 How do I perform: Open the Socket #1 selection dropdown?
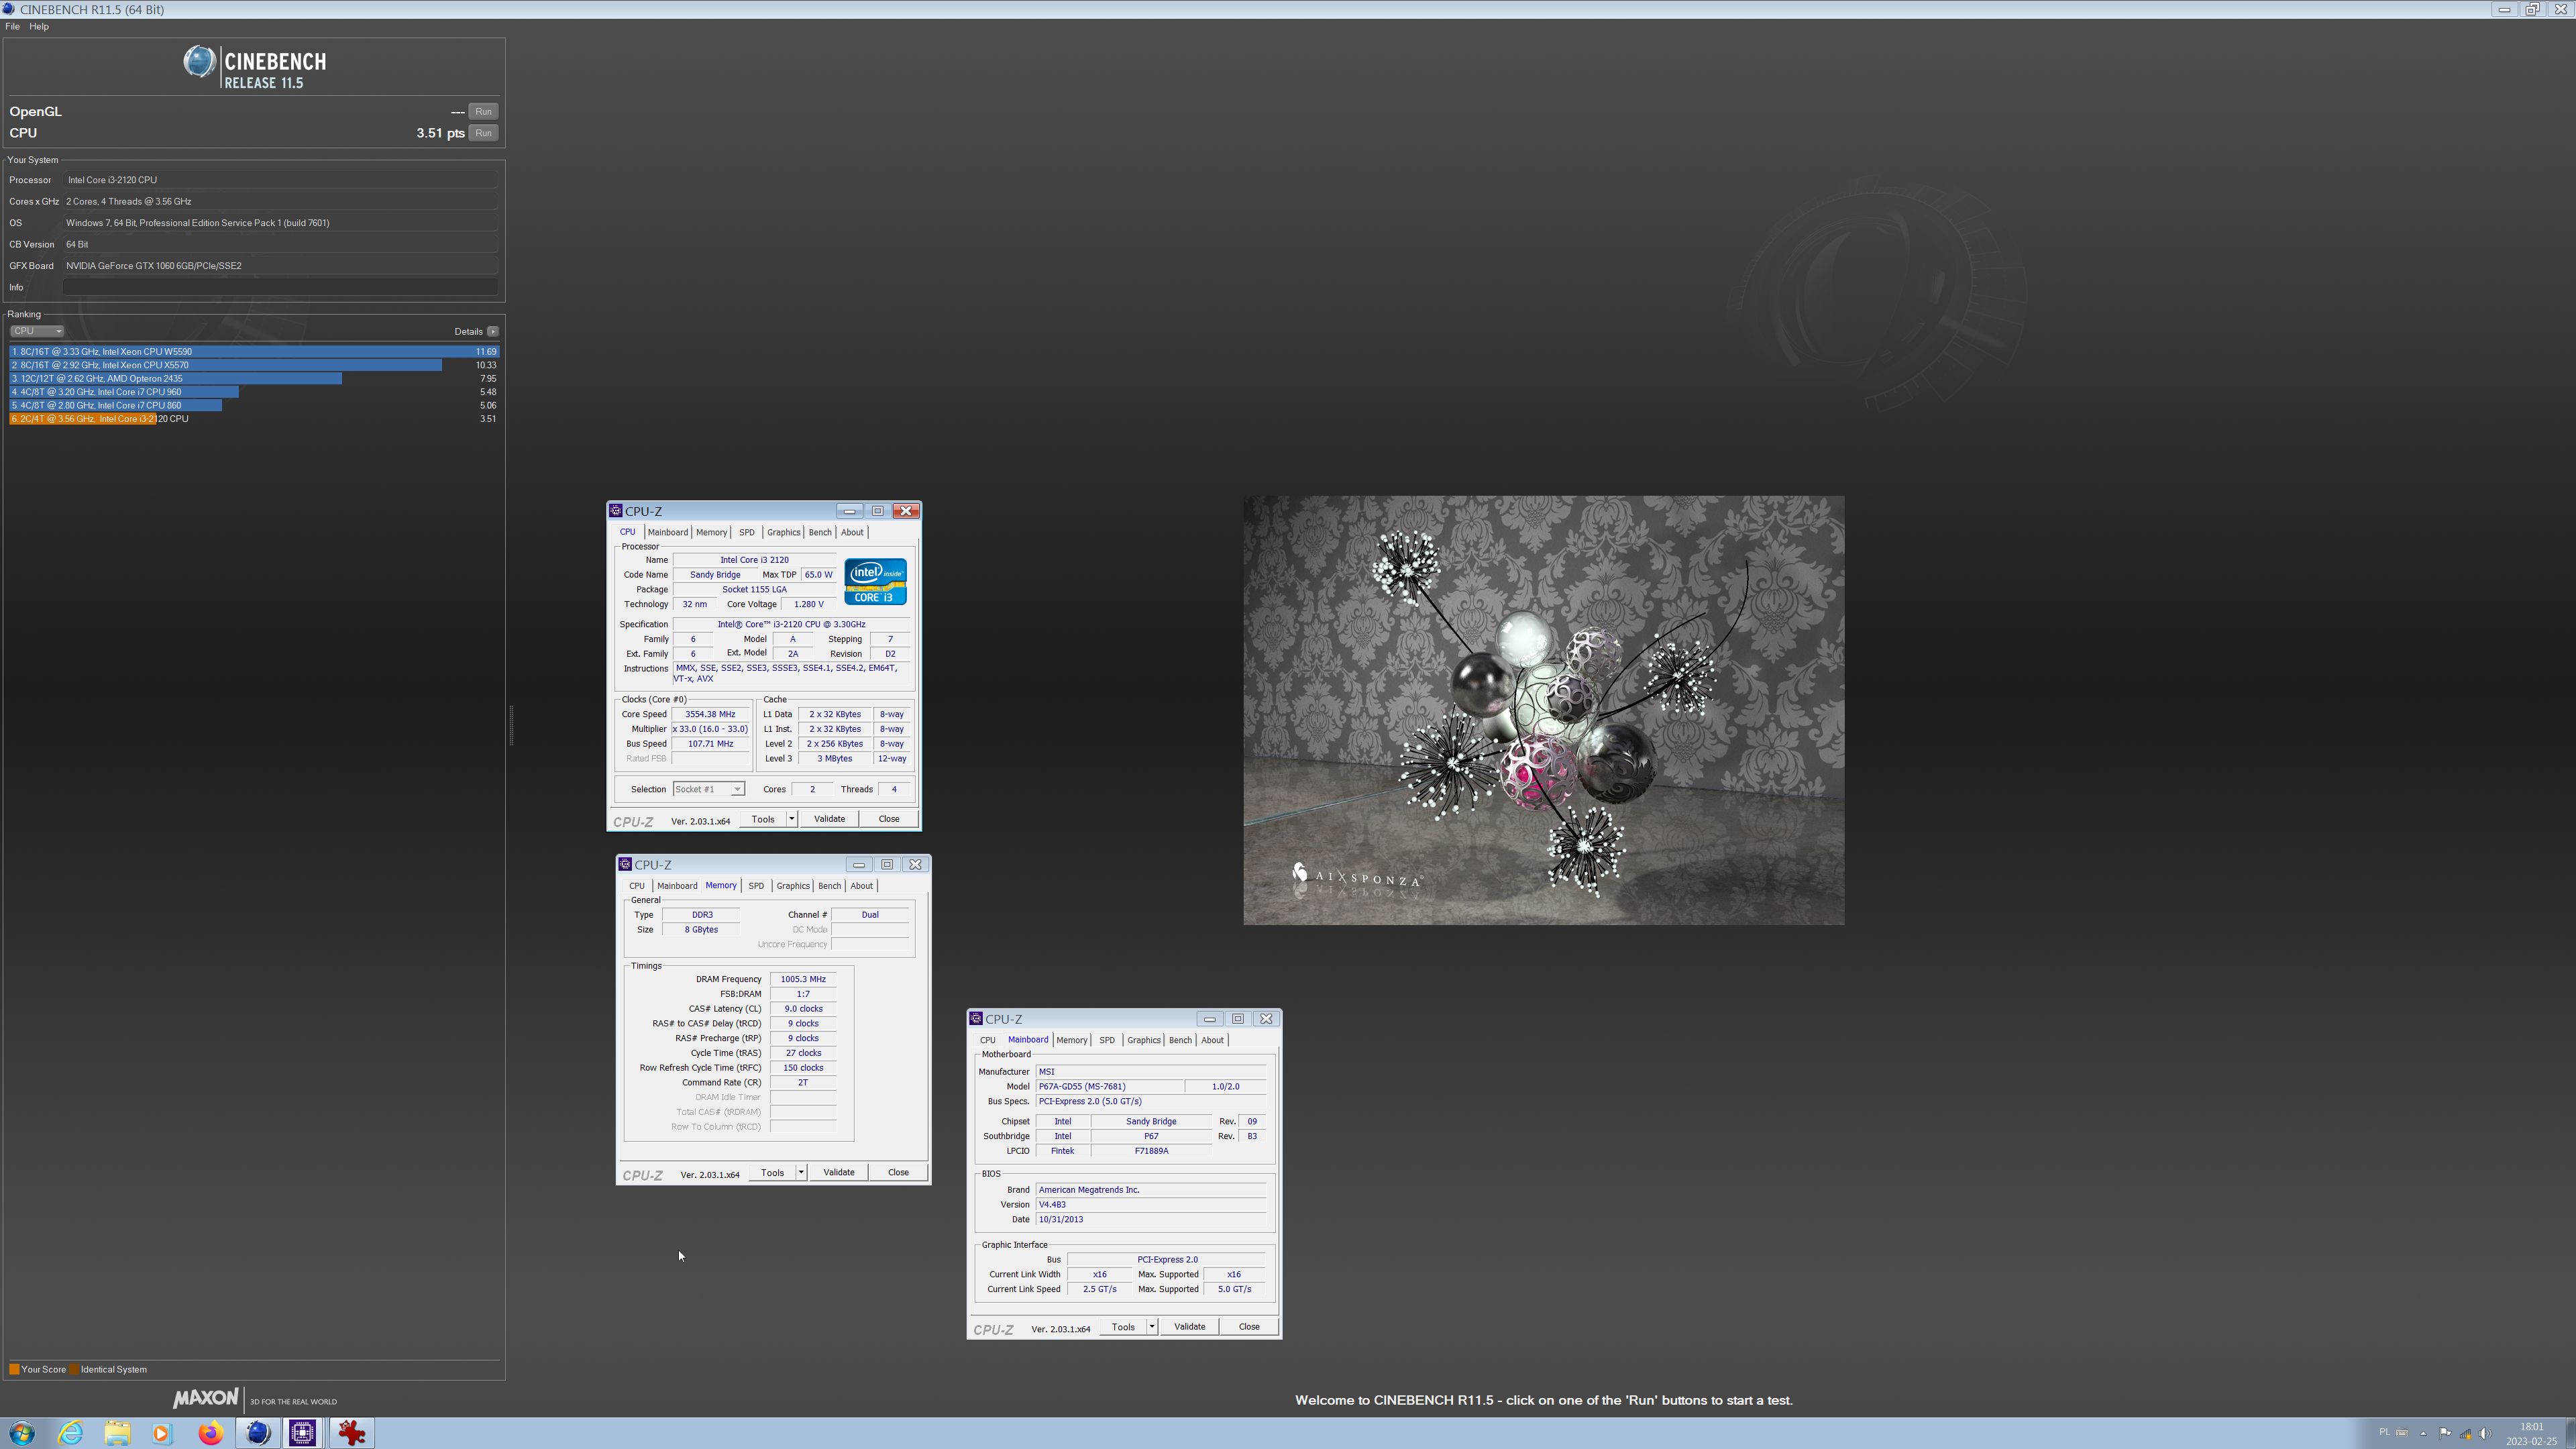[708, 789]
